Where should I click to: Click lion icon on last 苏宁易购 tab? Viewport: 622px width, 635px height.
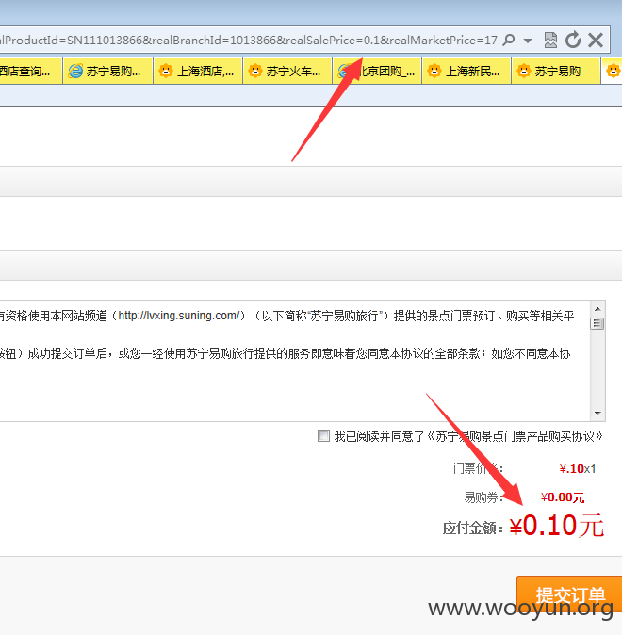pyautogui.click(x=524, y=71)
